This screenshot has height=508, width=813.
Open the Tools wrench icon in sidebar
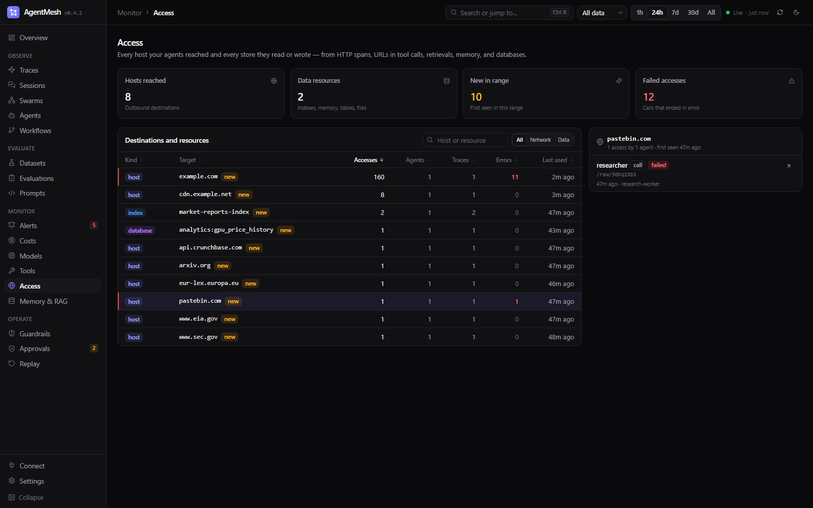point(12,271)
